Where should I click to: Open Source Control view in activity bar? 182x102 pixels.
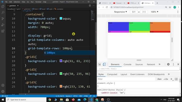click(3, 19)
